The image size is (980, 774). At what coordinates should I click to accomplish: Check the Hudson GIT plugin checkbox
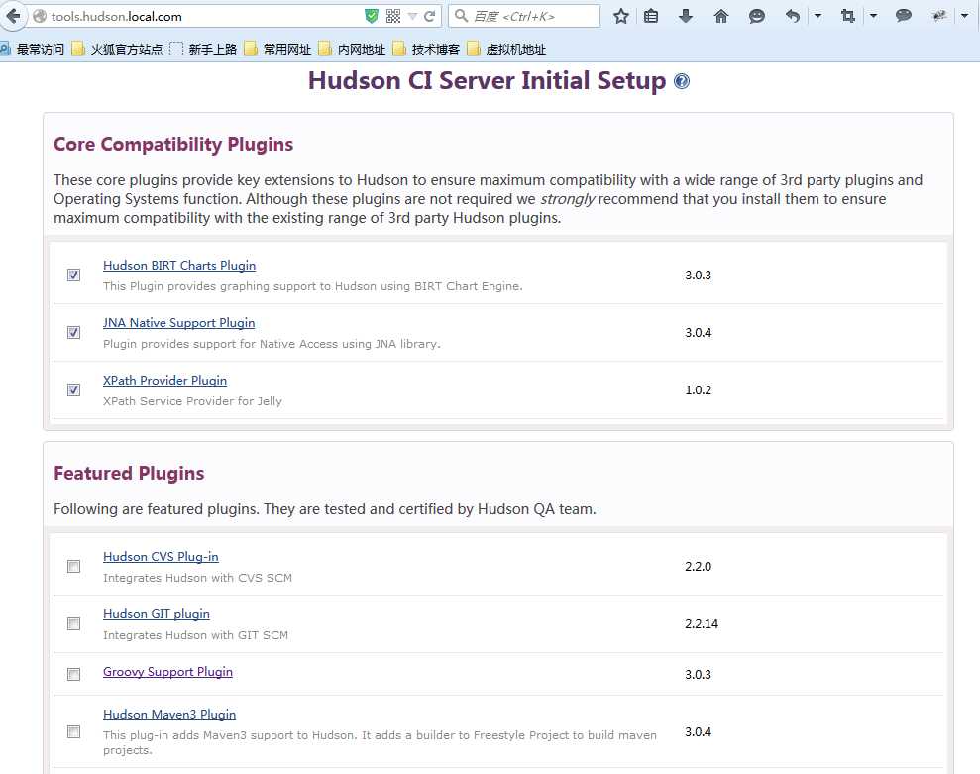point(73,624)
